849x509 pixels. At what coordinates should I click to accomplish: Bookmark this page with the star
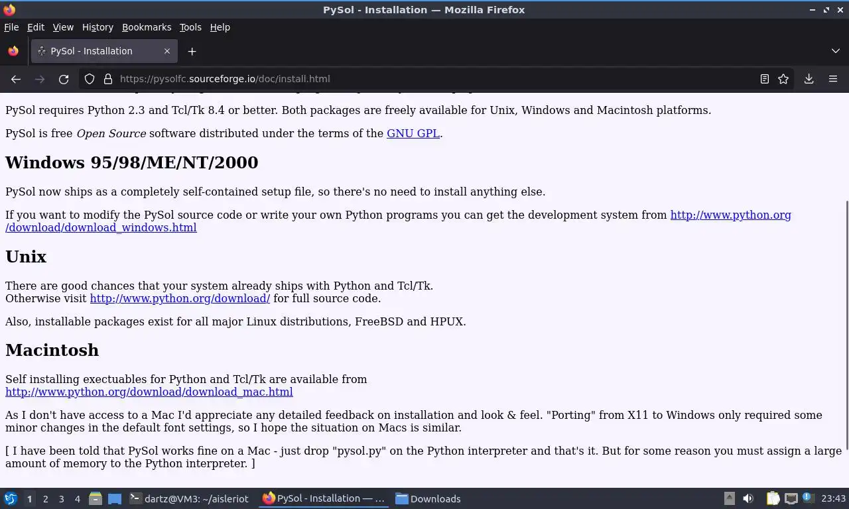coord(783,79)
